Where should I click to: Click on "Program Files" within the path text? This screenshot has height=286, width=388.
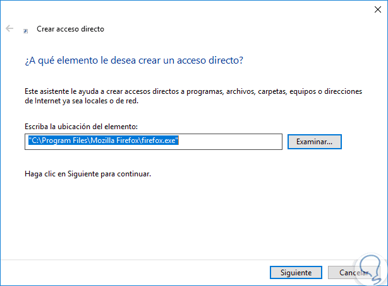(x=62, y=142)
